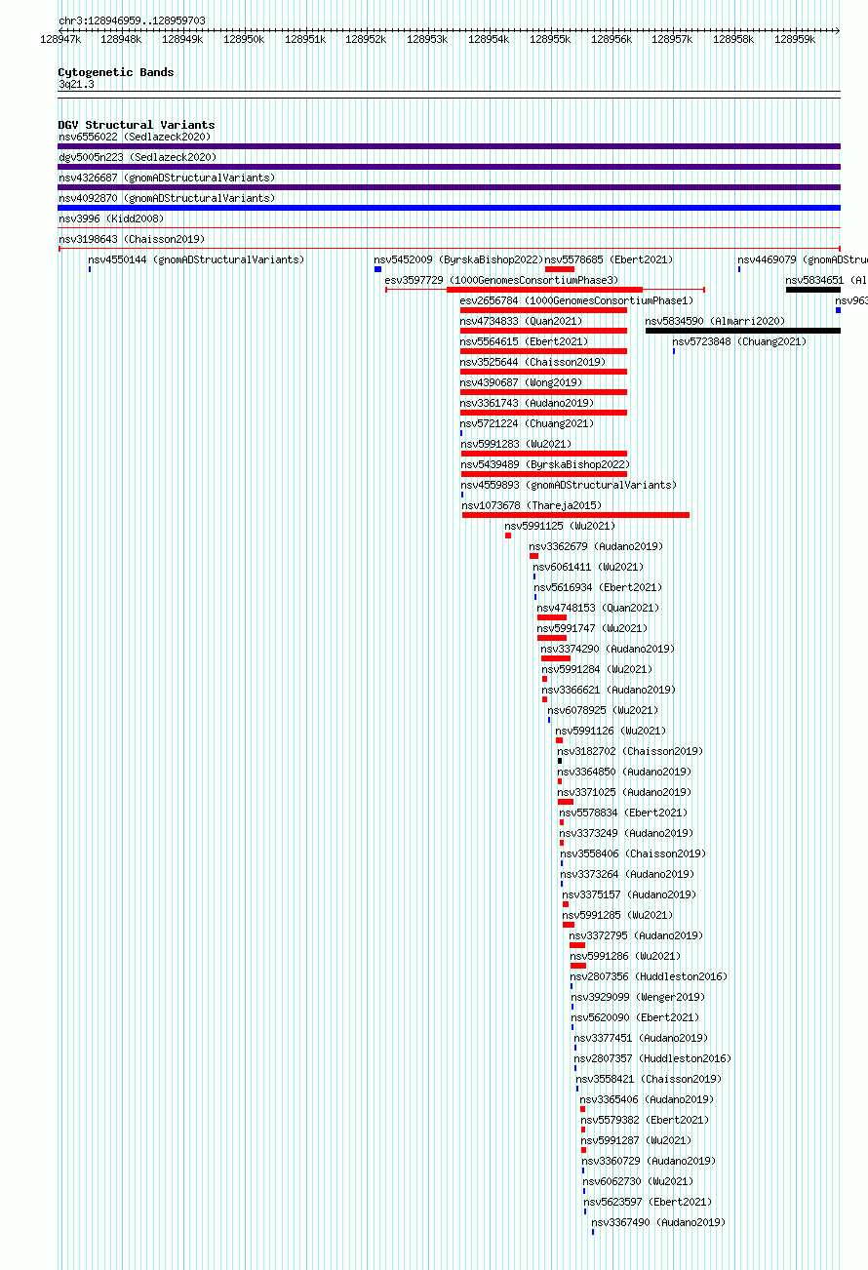Click the 128953k ruler coordinate

[427, 39]
